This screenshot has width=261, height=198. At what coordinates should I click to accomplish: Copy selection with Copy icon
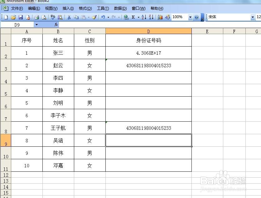(x=76, y=17)
